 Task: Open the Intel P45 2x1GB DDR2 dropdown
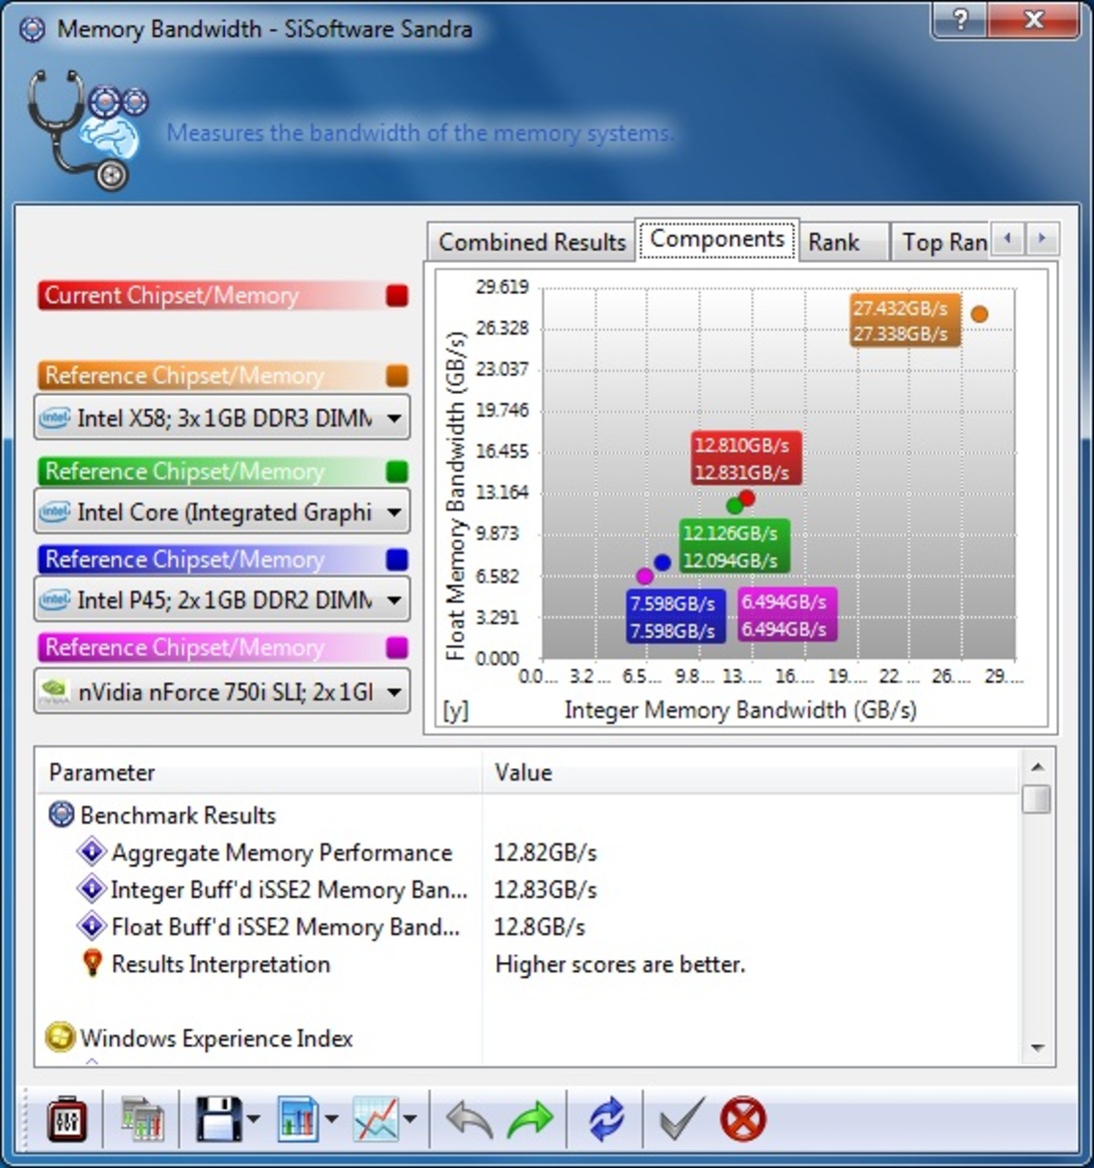click(x=221, y=599)
